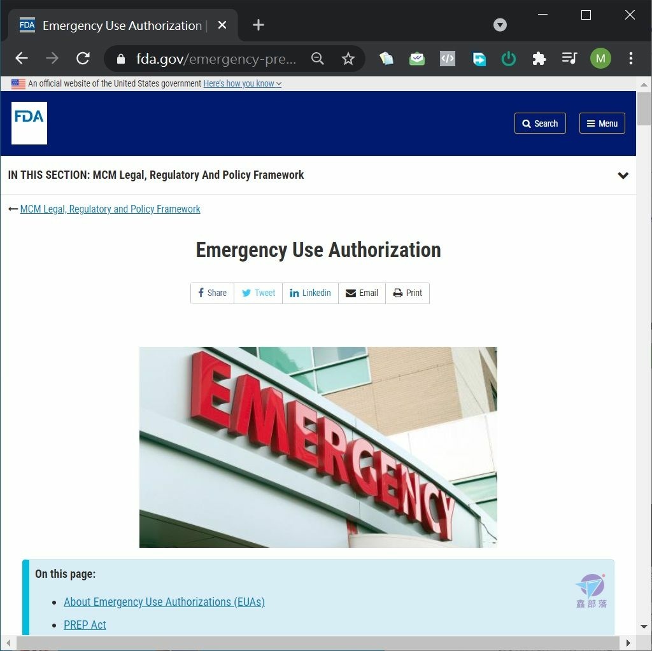652x651 pixels.
Task: Follow the MCM Legal, Regulatory and Policy Framework link
Action: point(110,209)
